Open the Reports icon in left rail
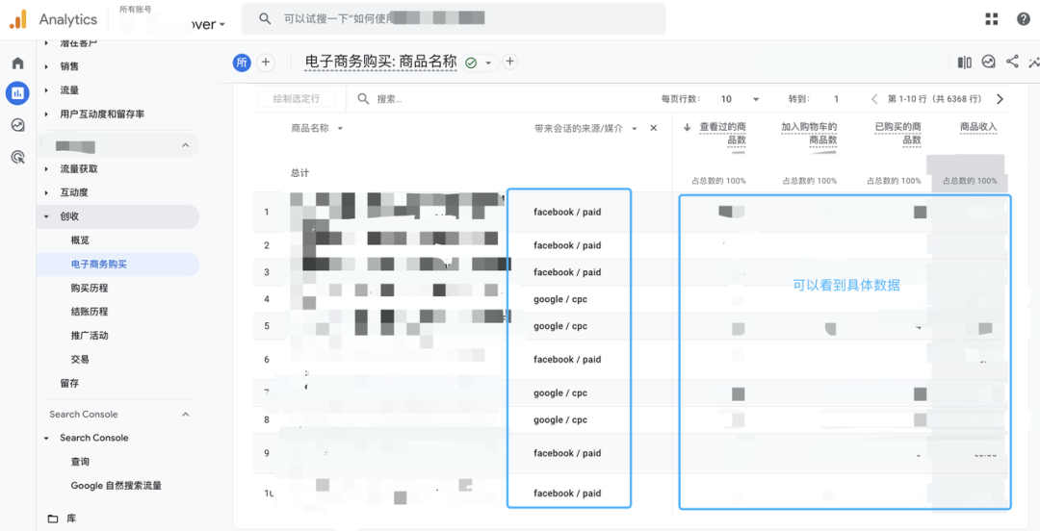The width and height of the screenshot is (1040, 531). pyautogui.click(x=18, y=93)
